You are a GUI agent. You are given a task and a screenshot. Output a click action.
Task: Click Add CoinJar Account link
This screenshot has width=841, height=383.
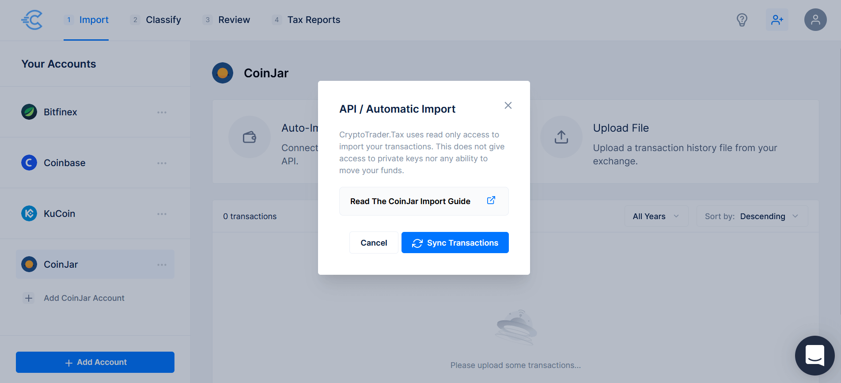(x=84, y=298)
